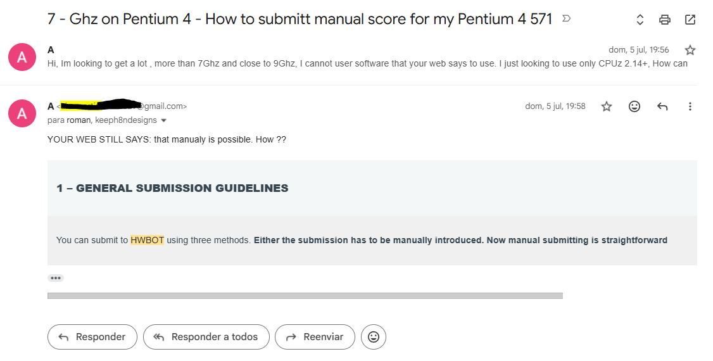Viewport: 713px width, 361px height.
Task: Add emoji reaction to the 19:58 message
Action: click(x=634, y=106)
